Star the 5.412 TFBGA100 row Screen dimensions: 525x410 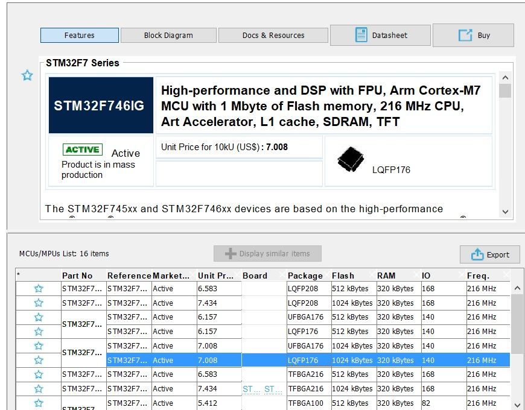(39, 403)
